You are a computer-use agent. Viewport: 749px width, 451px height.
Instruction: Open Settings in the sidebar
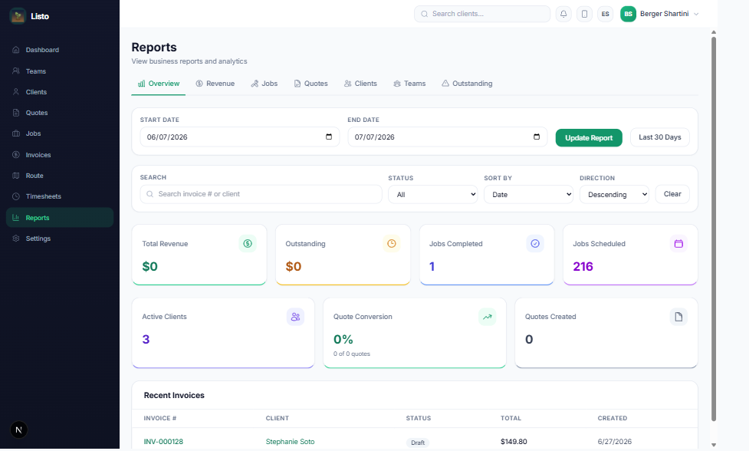click(60, 239)
